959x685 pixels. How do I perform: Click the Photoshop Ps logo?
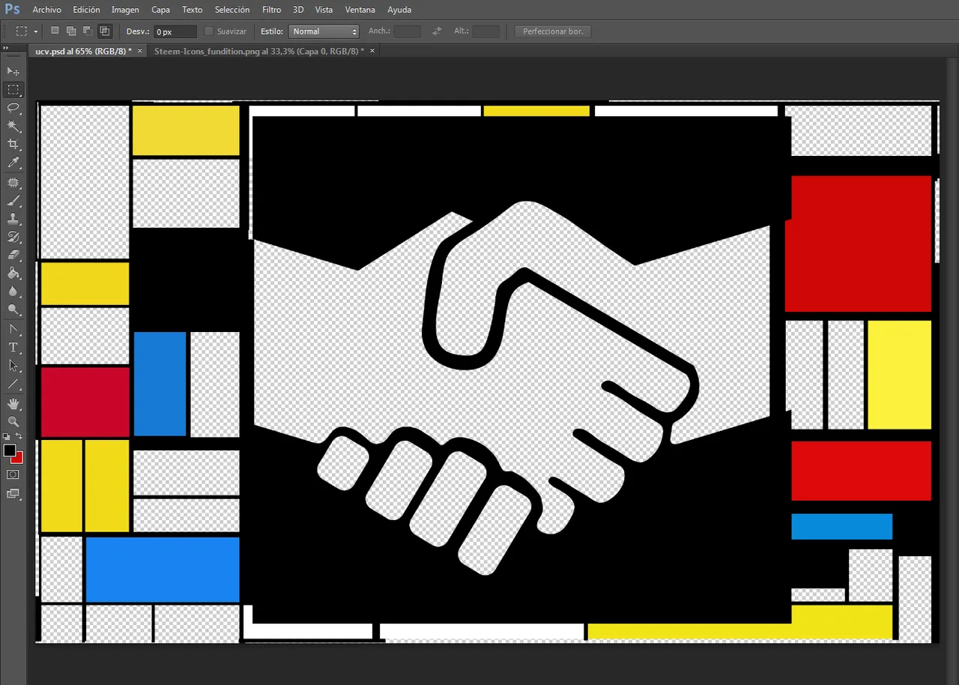(x=12, y=9)
